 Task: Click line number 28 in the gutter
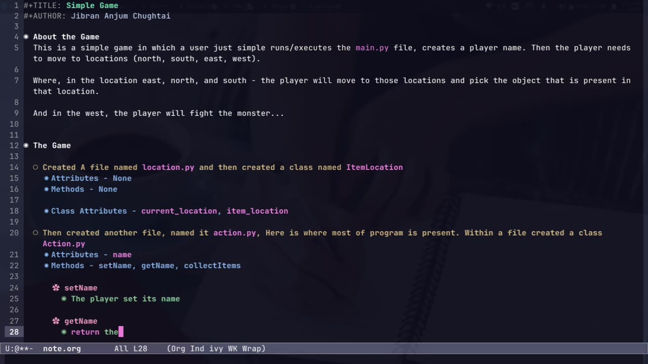click(x=14, y=332)
